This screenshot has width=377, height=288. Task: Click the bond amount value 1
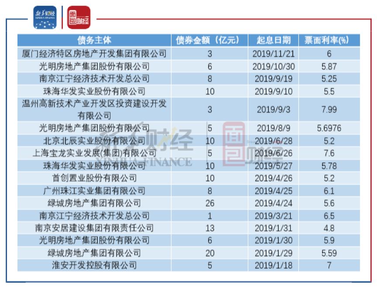[209, 216]
